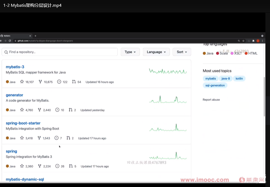Image resolution: width=270 pixels, height=187 pixels.
Task: Filter by XSLT in Top languages
Action: [236, 53]
